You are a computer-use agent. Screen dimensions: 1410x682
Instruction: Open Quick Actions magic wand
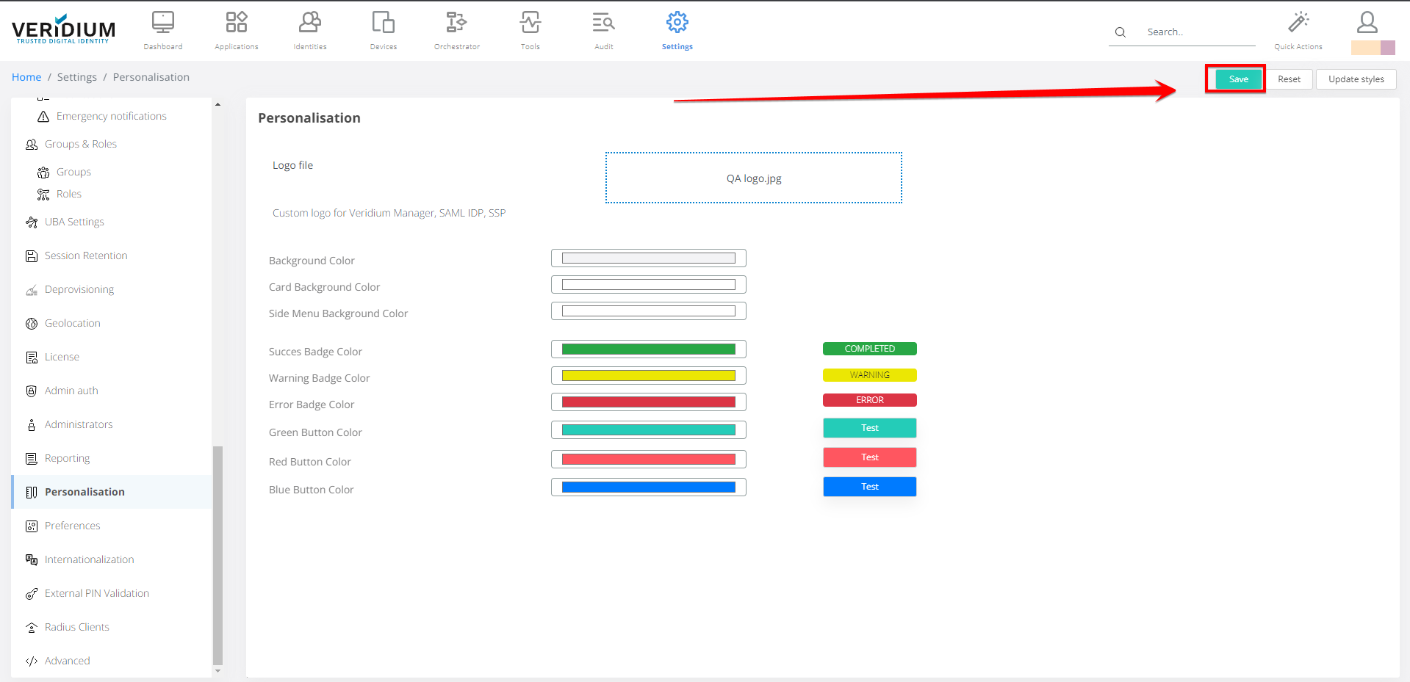tap(1298, 23)
